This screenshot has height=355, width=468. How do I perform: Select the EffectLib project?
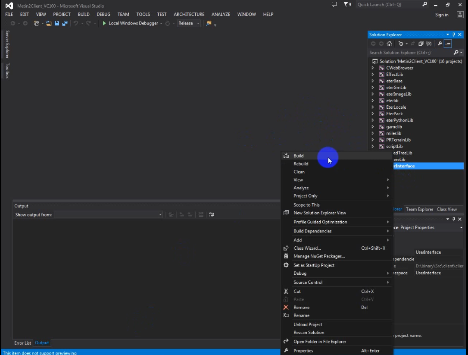tap(395, 74)
